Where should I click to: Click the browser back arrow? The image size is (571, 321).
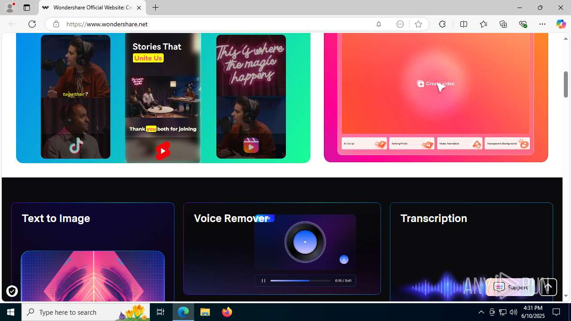[12, 24]
